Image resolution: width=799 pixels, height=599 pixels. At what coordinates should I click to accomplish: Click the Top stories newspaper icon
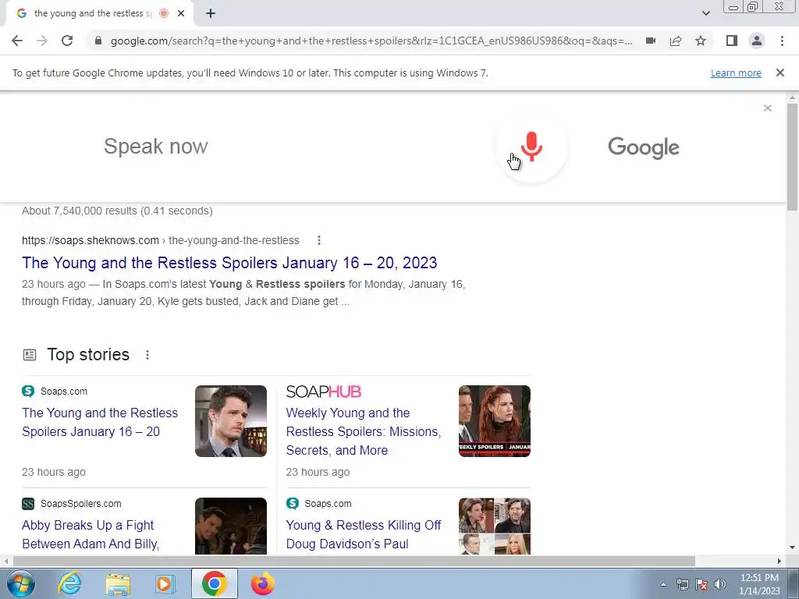pos(30,355)
